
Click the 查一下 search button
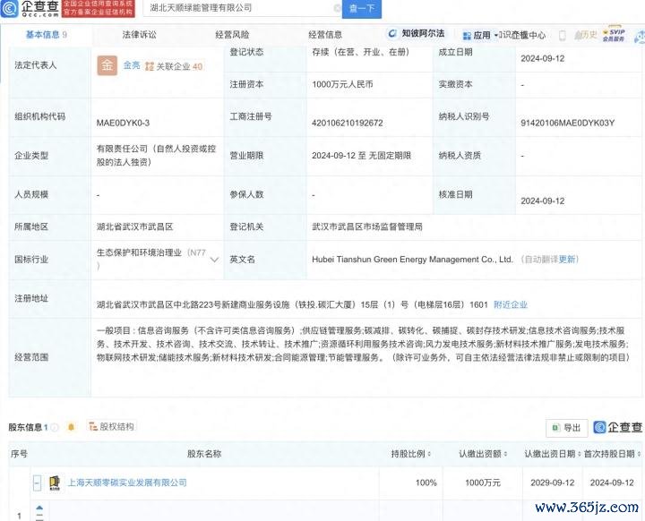pyautogui.click(x=362, y=8)
